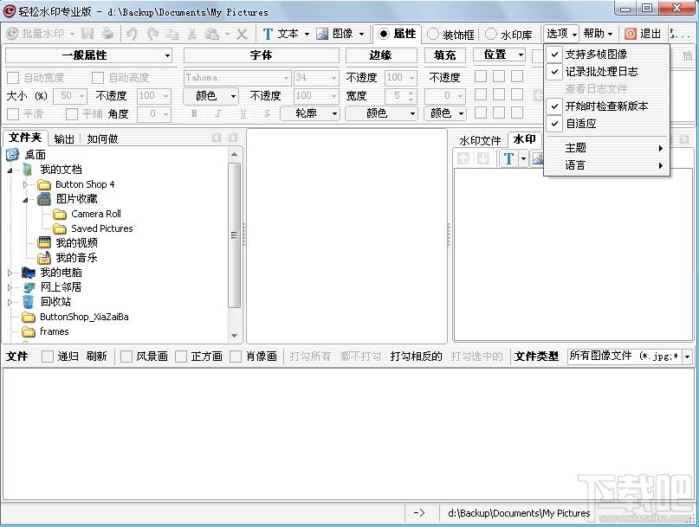Select the 属性 radio tab
Image resolution: width=699 pixels, height=527 pixels.
397,34
